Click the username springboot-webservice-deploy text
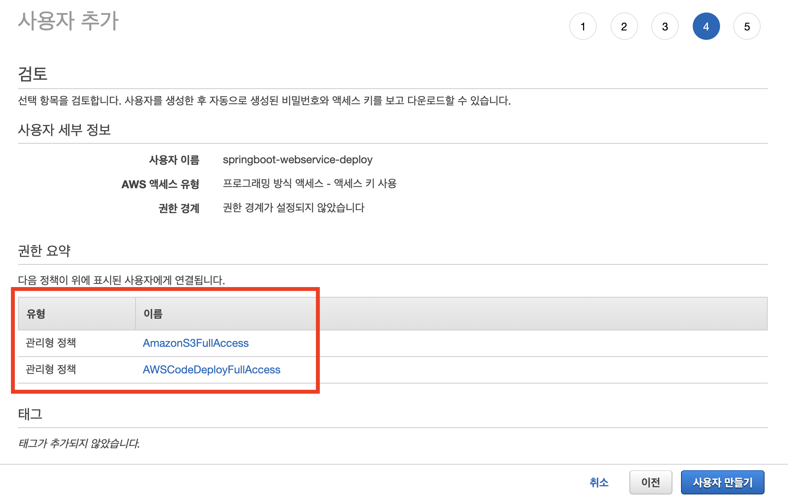This screenshot has height=496, width=788. [x=297, y=159]
